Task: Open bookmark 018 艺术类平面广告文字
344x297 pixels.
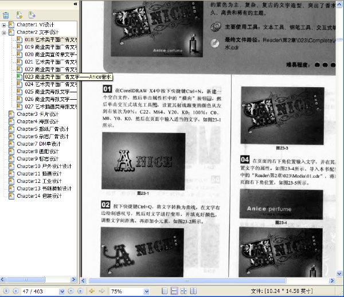Action: tap(50, 40)
